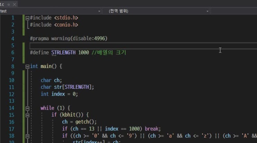Click 'char ch;' declaration on line 10

51,80
